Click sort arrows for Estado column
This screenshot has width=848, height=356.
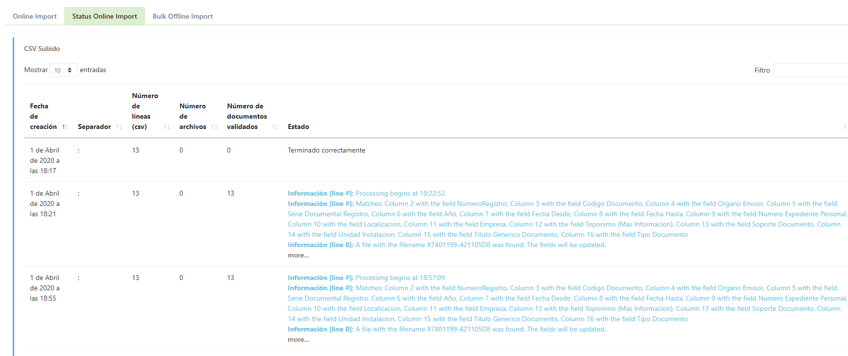(845, 127)
